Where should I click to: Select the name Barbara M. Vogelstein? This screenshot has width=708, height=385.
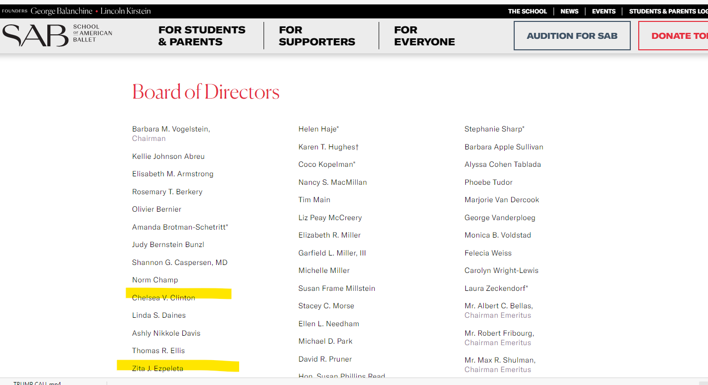[x=171, y=129]
